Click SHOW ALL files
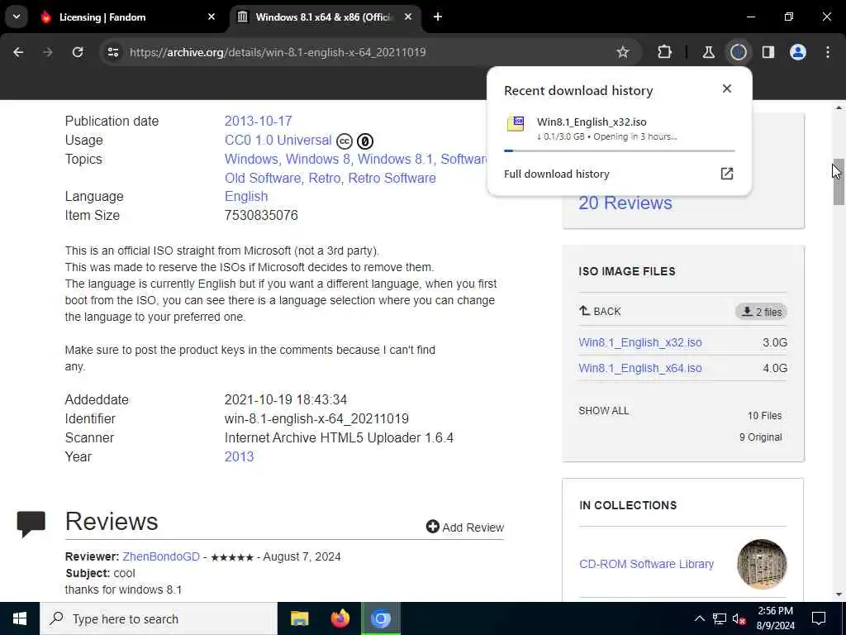The image size is (846, 635). [603, 410]
